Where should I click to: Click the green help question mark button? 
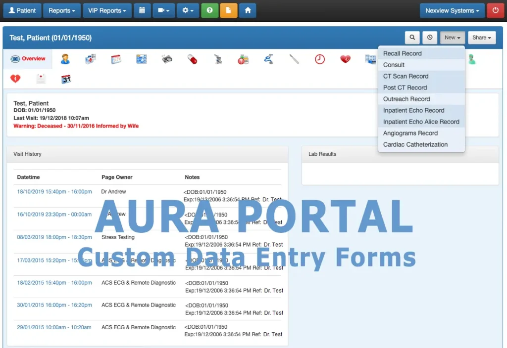(209, 10)
